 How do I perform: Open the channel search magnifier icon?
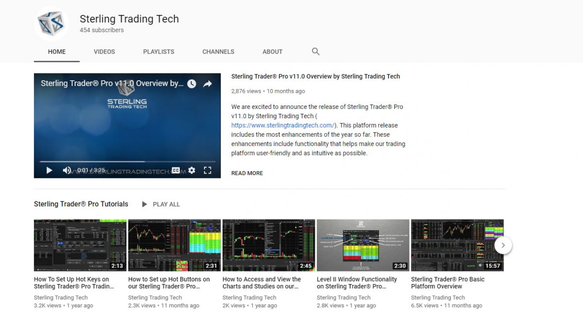316,52
